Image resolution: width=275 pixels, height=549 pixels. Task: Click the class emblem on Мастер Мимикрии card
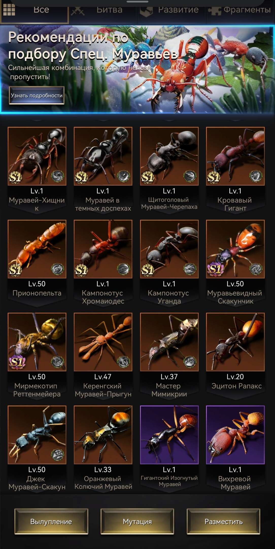190,362
